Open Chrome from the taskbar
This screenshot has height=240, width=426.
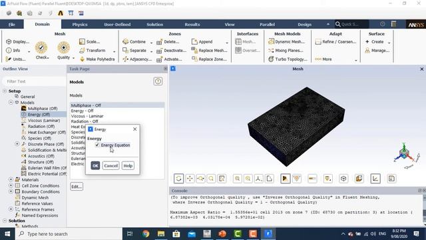[x=146, y=234]
